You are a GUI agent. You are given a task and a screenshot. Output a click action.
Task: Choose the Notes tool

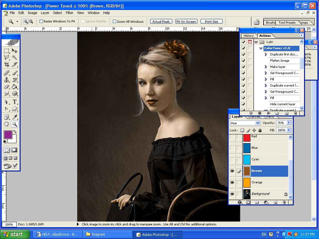coord(7,117)
